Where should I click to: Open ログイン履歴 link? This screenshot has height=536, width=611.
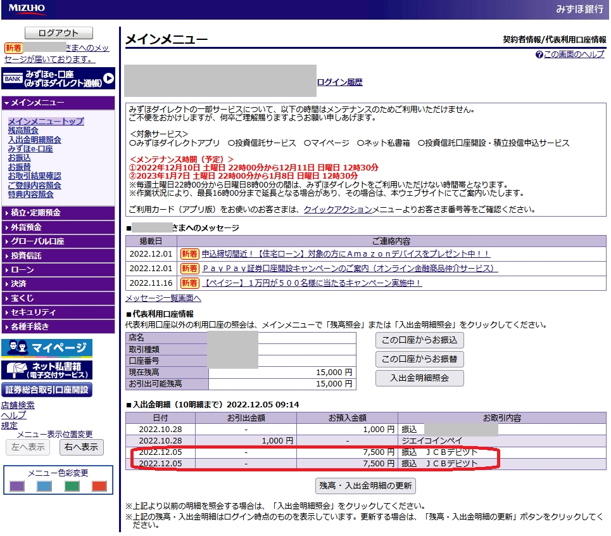point(340,82)
